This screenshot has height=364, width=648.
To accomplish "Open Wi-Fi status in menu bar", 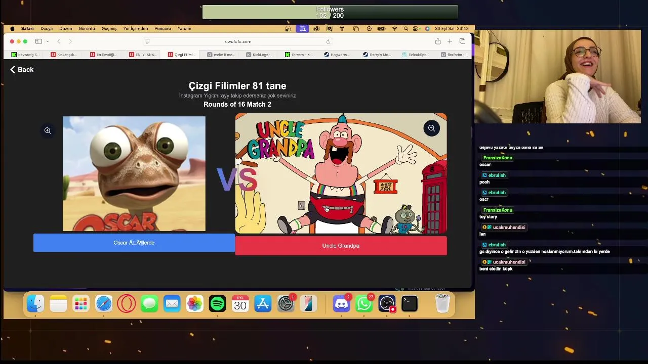I will (x=395, y=29).
